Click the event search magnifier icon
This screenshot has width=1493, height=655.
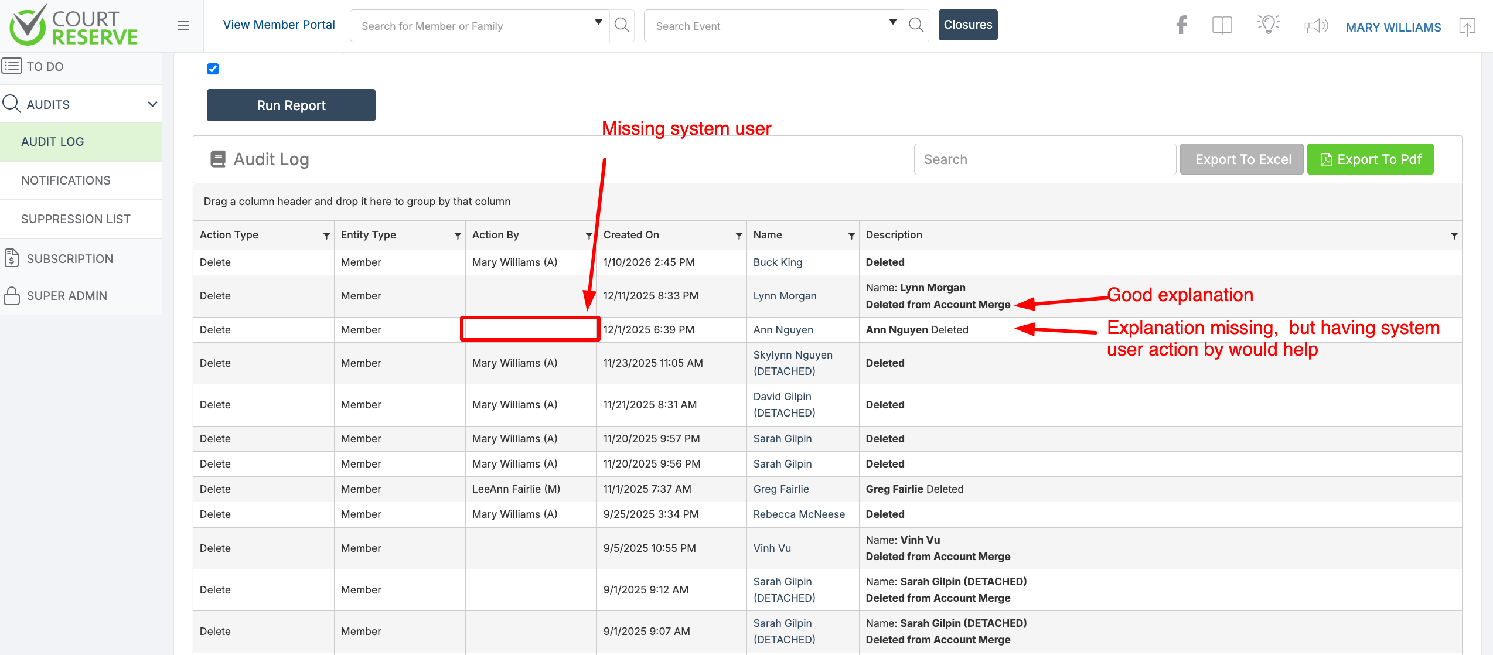[916, 25]
